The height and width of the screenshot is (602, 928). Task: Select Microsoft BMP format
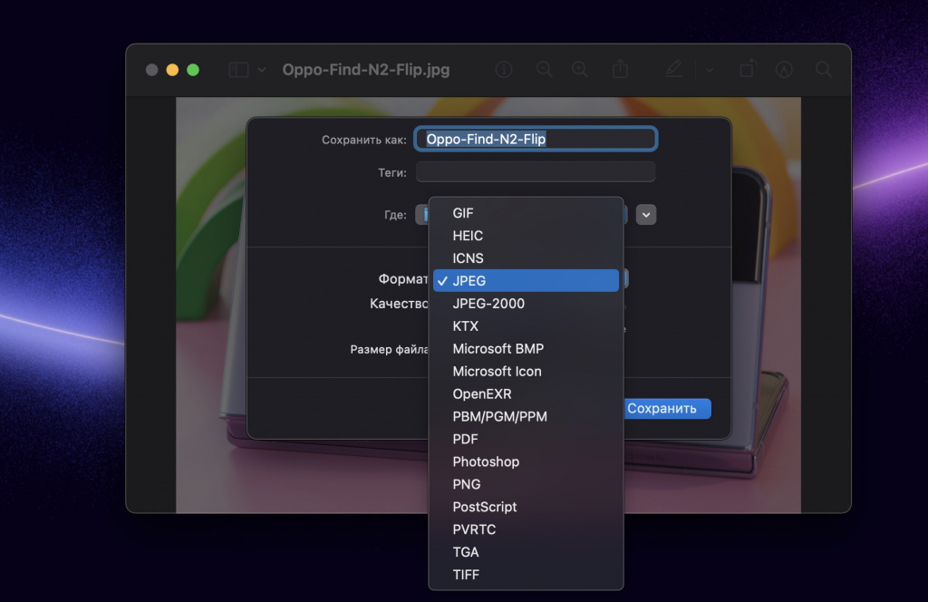pos(527,349)
